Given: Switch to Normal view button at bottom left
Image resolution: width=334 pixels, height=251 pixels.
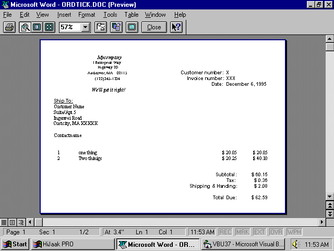Looking at the screenshot, I should (x=4, y=222).
